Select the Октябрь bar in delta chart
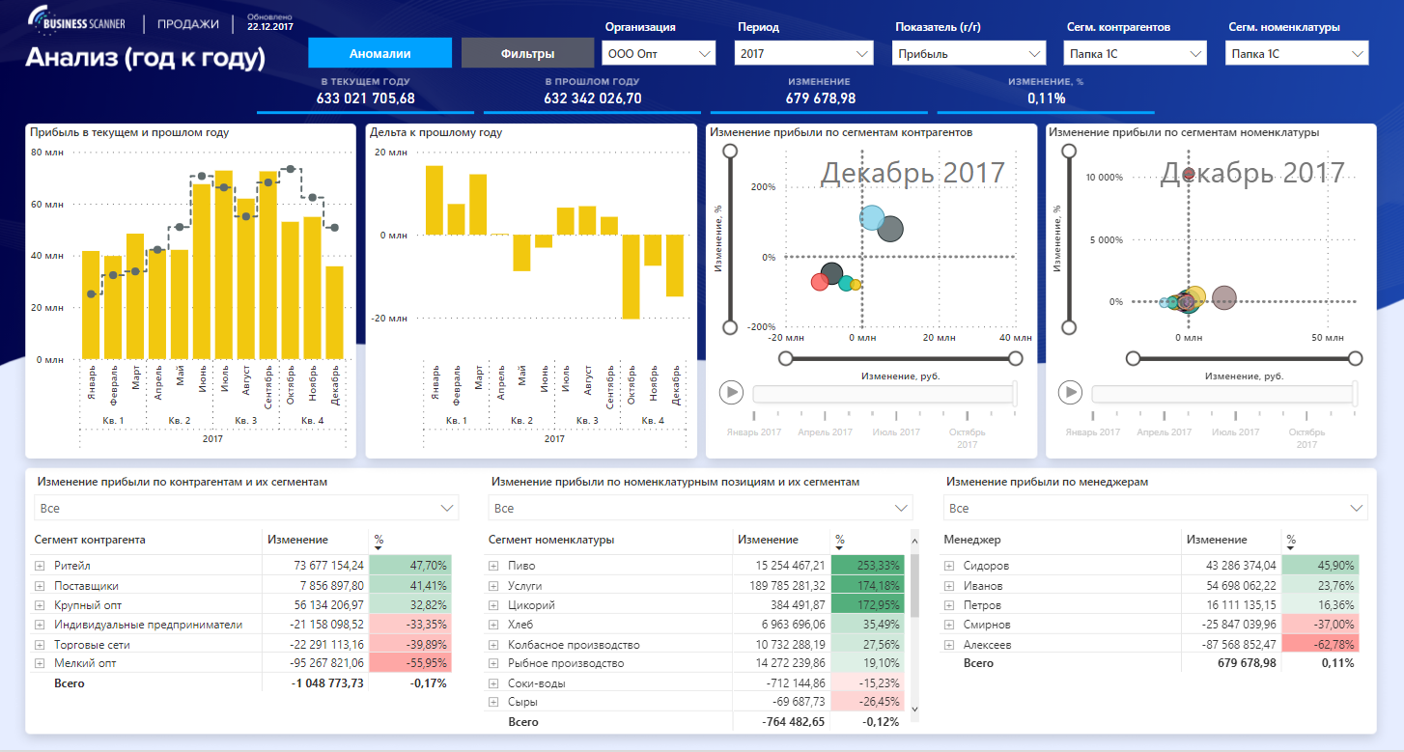The image size is (1404, 752). tap(631, 276)
